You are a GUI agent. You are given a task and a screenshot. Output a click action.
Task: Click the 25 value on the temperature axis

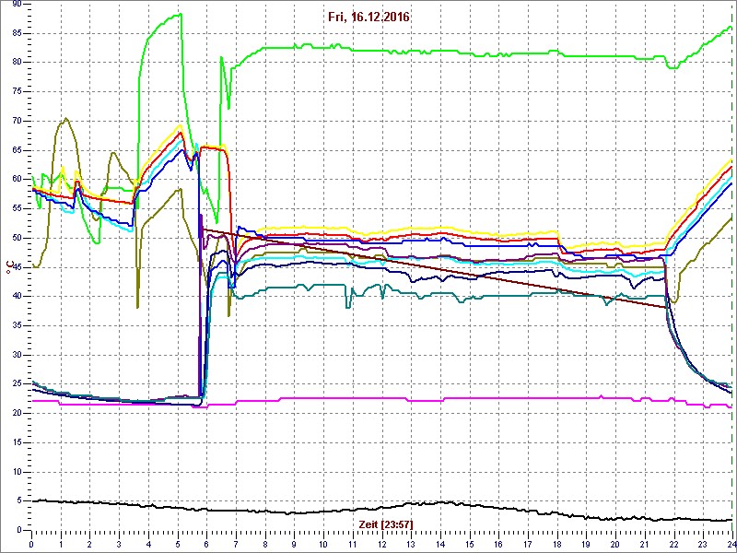18,383
